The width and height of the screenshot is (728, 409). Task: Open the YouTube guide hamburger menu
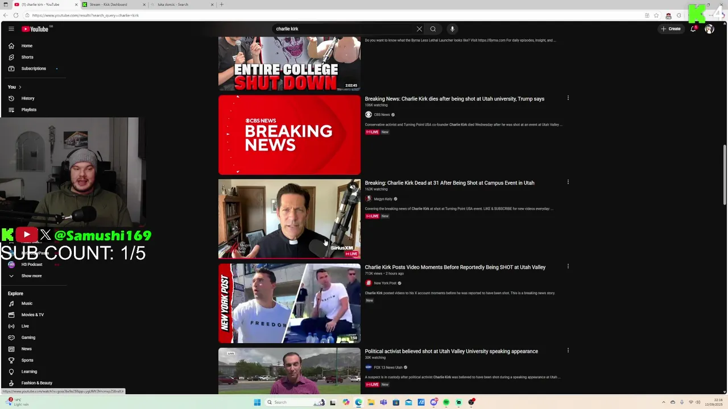tap(11, 29)
